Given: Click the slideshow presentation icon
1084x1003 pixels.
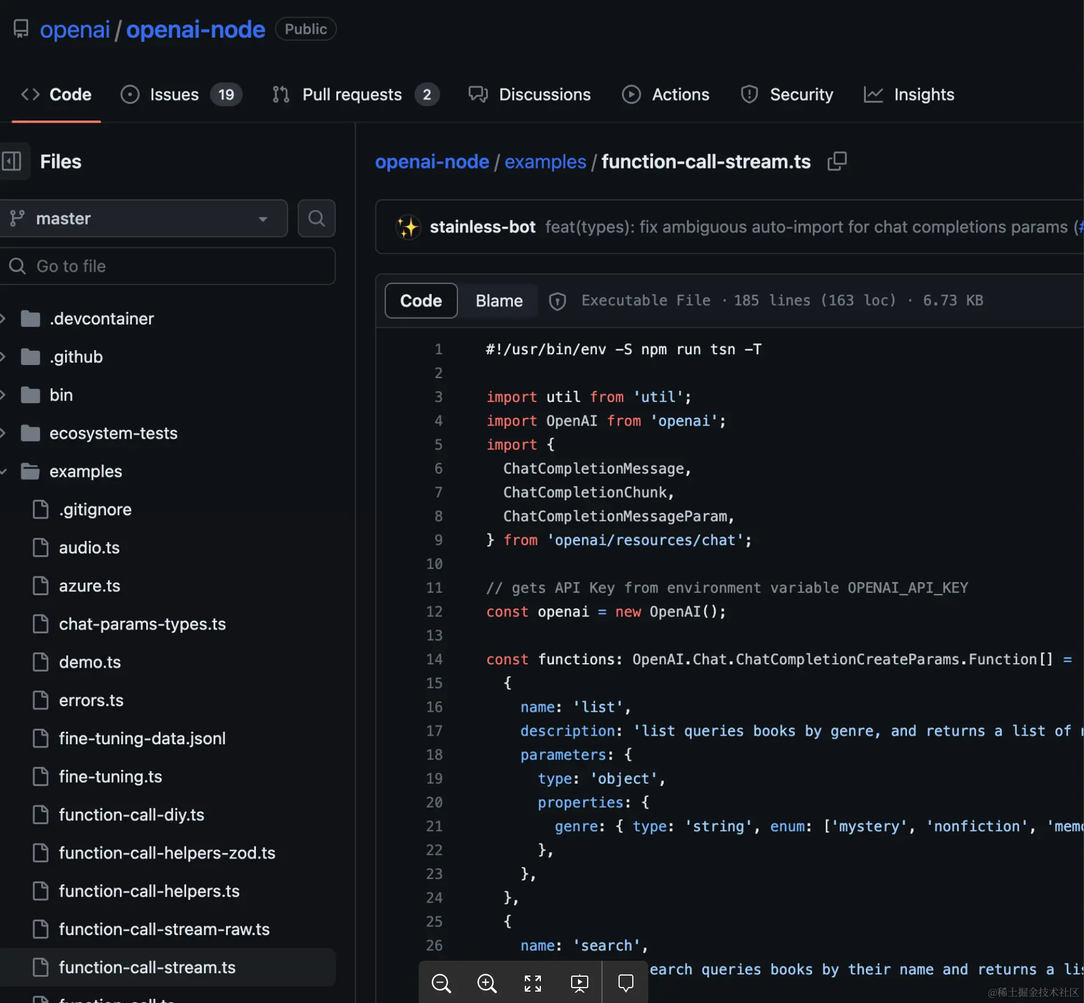Looking at the screenshot, I should [x=580, y=983].
